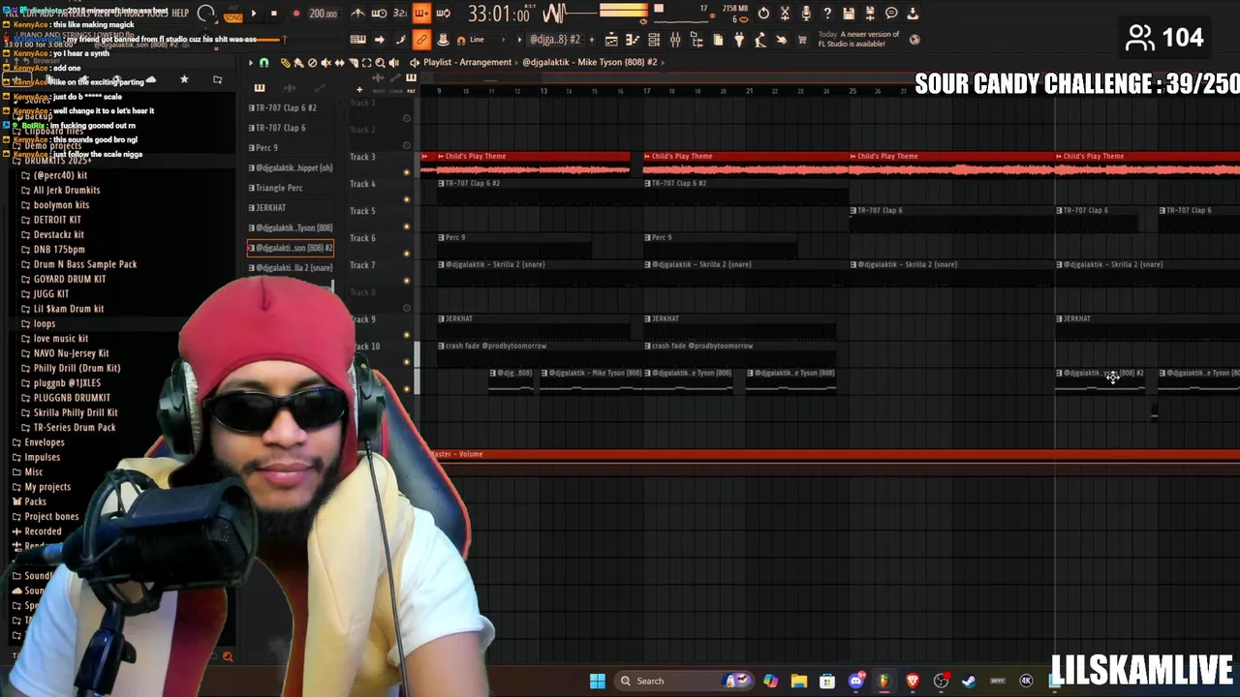Toggle Track 3 mute switch
This screenshot has height=697, width=1240.
[x=407, y=172]
